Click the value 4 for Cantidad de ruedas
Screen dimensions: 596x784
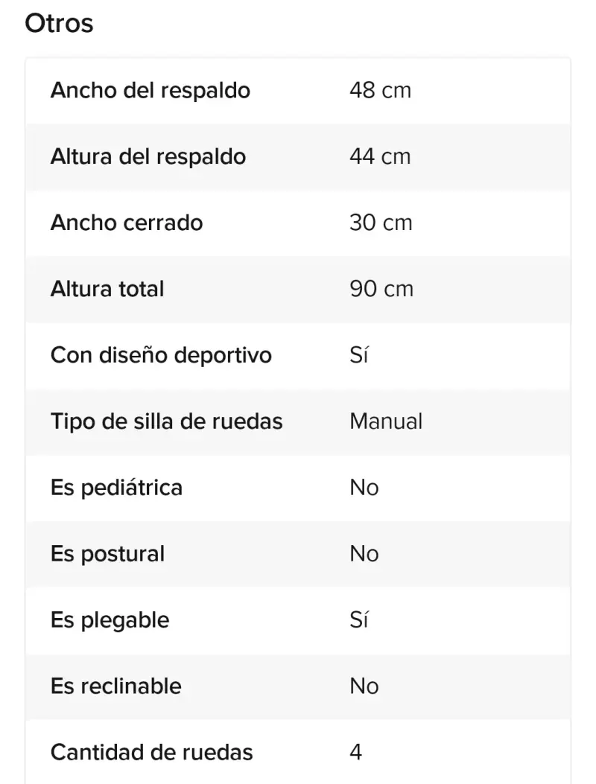(356, 753)
